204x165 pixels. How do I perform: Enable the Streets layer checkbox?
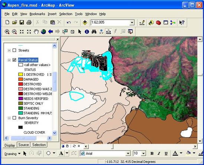pos(14,50)
